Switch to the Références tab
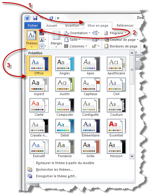Image resolution: width=150 pixels, height=195 pixels. coord(125,25)
